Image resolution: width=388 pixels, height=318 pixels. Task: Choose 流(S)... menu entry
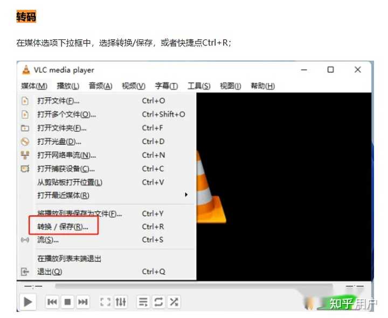[x=108, y=240]
